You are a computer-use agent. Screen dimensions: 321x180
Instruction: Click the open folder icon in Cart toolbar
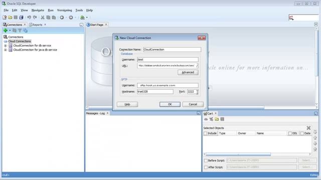coord(217,119)
